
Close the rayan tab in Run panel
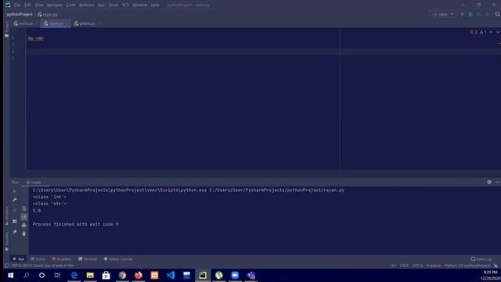point(45,183)
